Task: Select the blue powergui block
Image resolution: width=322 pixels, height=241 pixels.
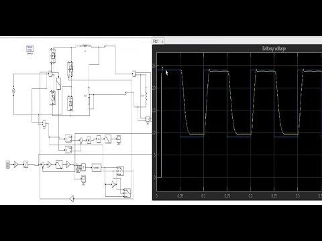Action: 30,48
